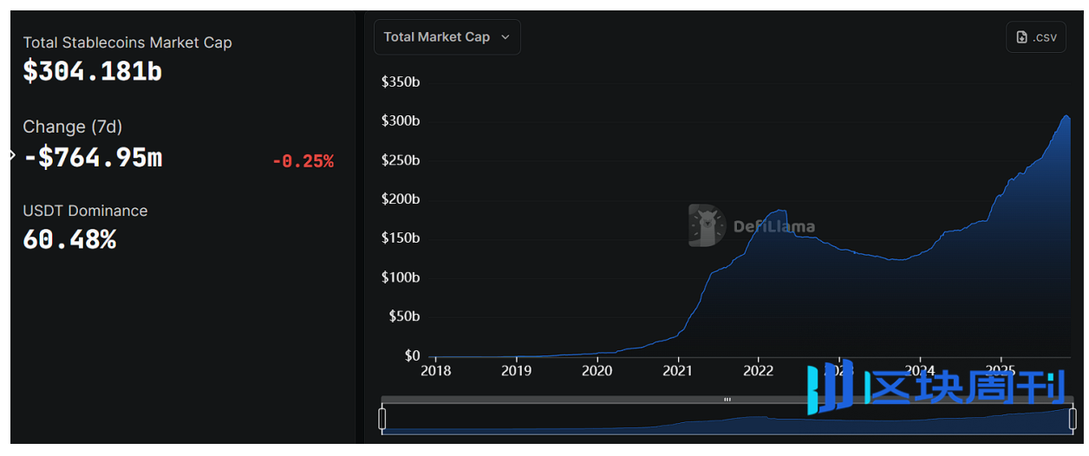The height and width of the screenshot is (456, 1089).
Task: Open the Total Market Cap dropdown
Action: [446, 37]
